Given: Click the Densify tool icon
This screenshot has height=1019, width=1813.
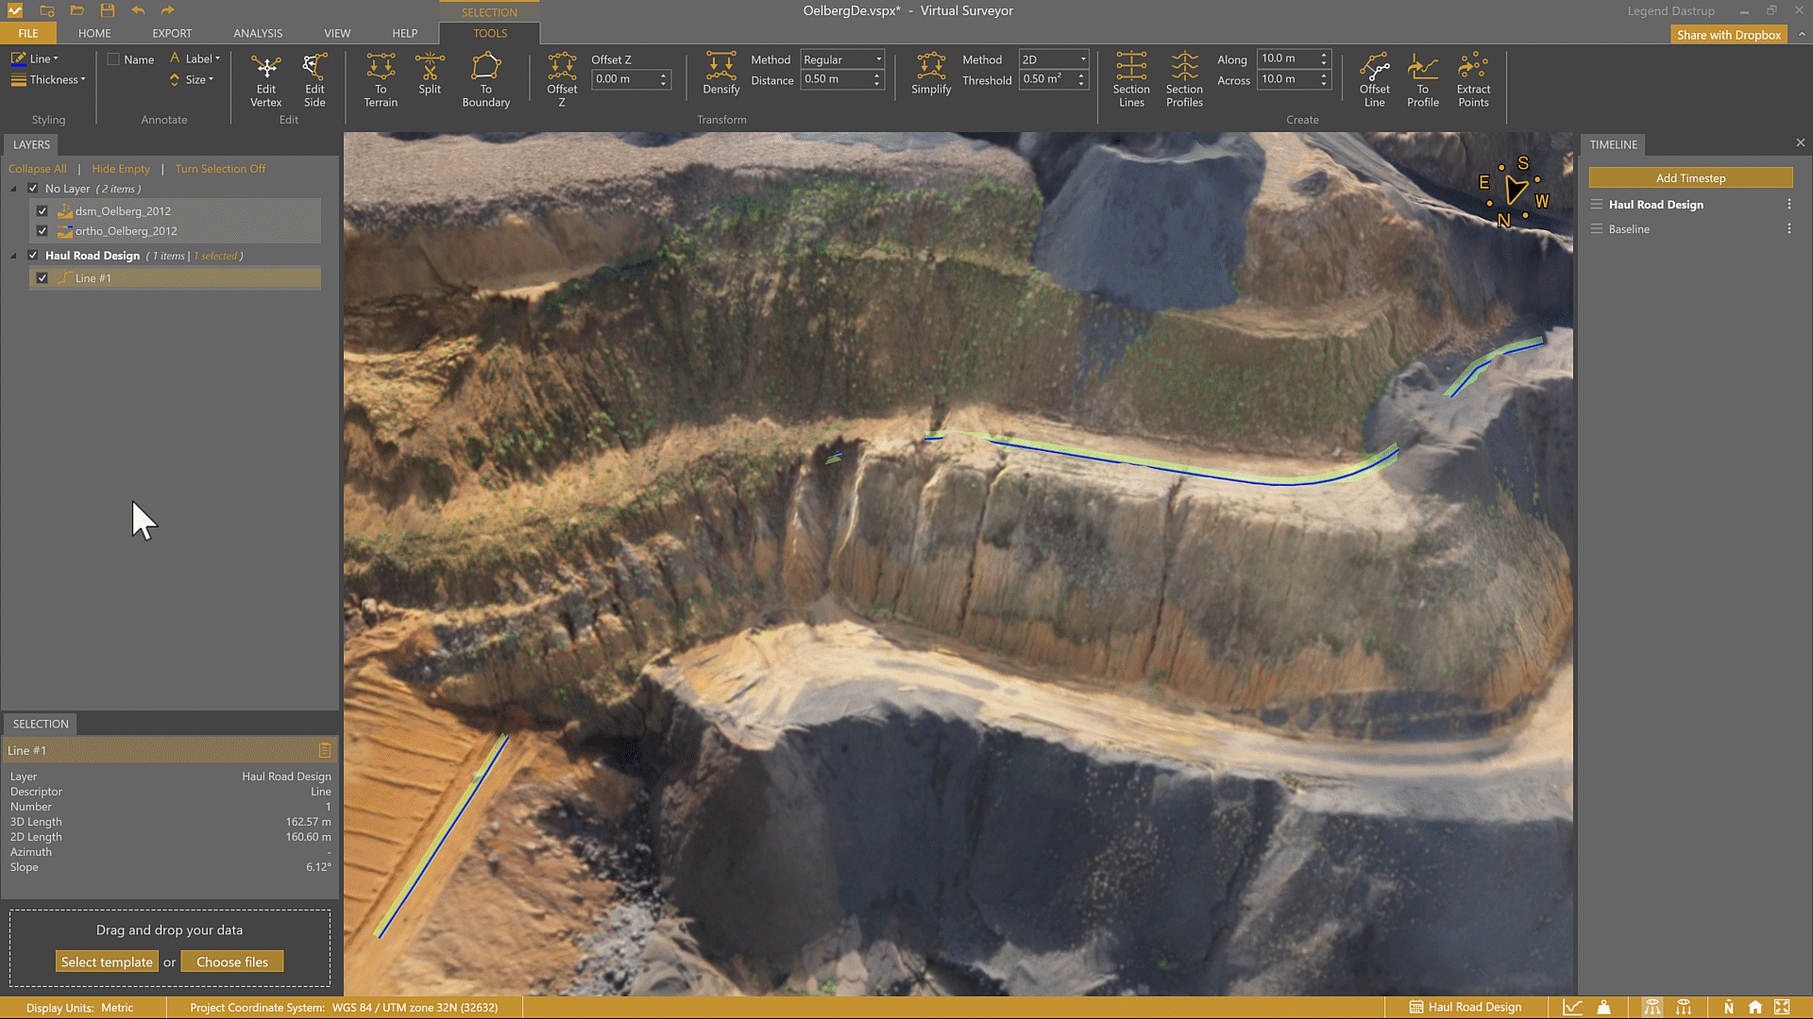Looking at the screenshot, I should point(720,73).
